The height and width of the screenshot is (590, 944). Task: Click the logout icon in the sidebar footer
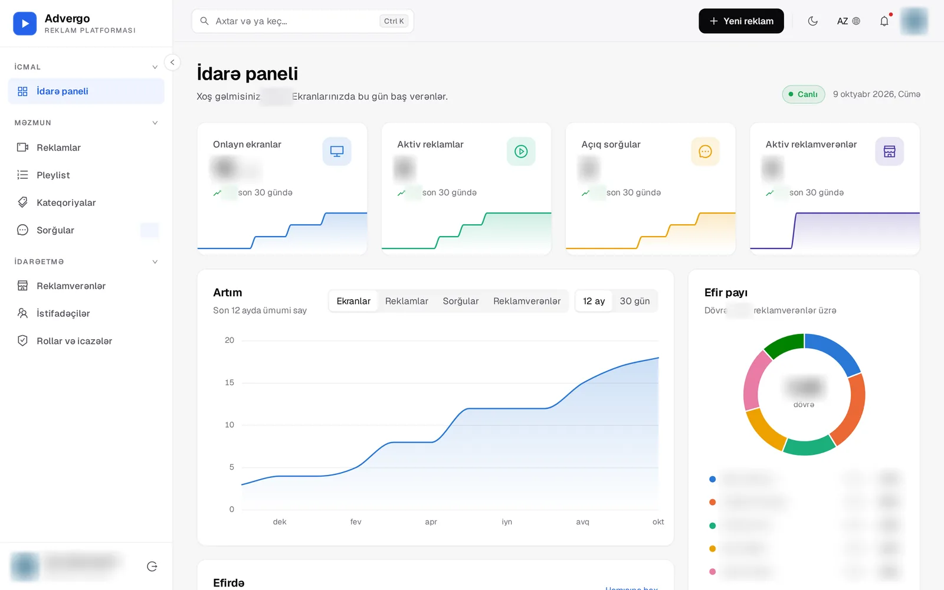tap(152, 566)
